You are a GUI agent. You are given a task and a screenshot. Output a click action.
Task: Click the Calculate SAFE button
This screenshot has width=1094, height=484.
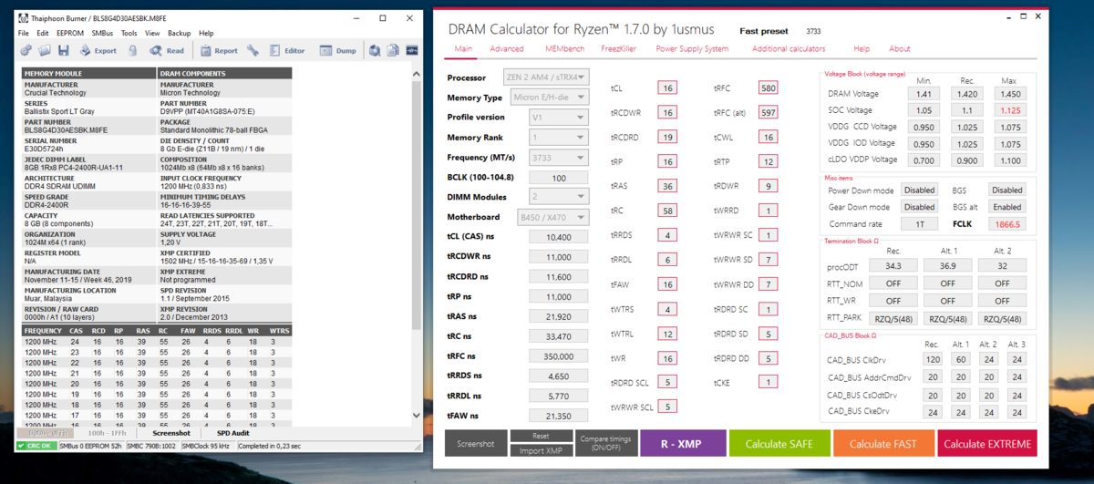click(x=779, y=444)
